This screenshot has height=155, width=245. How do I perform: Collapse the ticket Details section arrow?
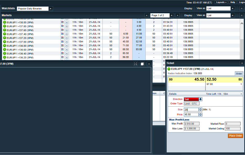241,94
